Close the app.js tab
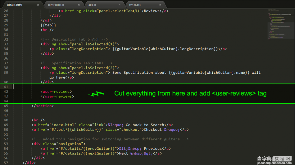 click(120, 5)
